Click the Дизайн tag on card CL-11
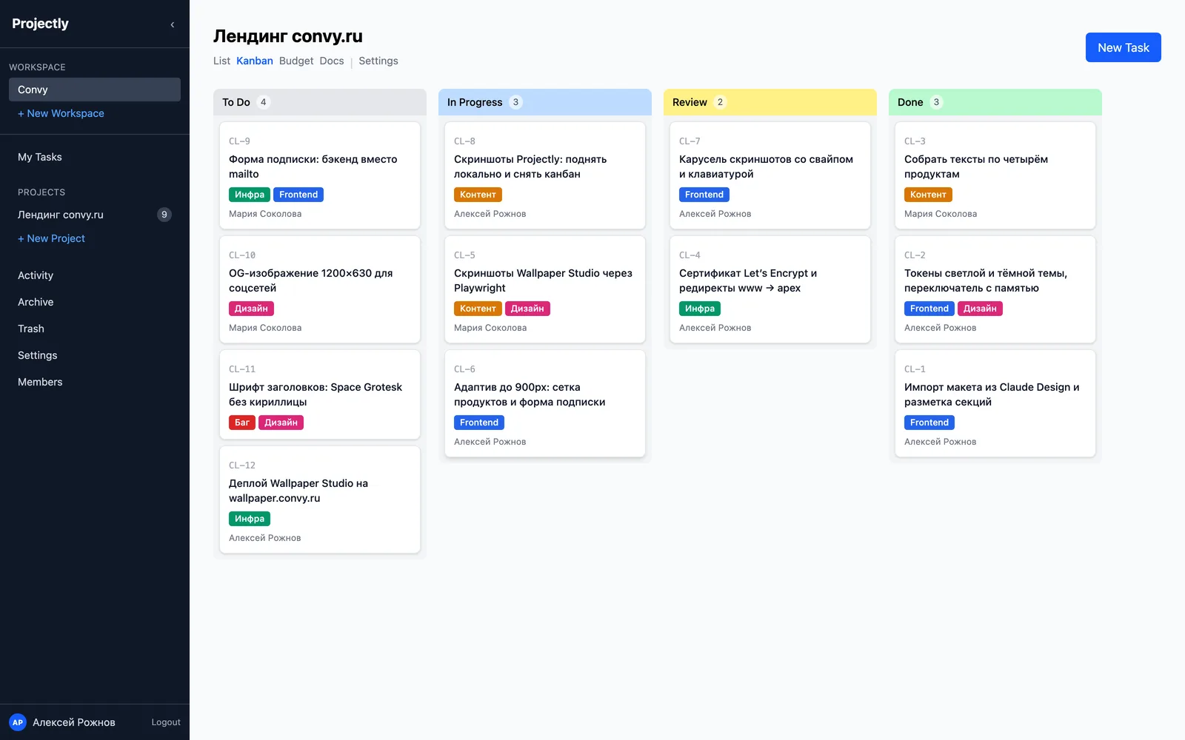Viewport: 1185px width, 740px height. point(281,423)
